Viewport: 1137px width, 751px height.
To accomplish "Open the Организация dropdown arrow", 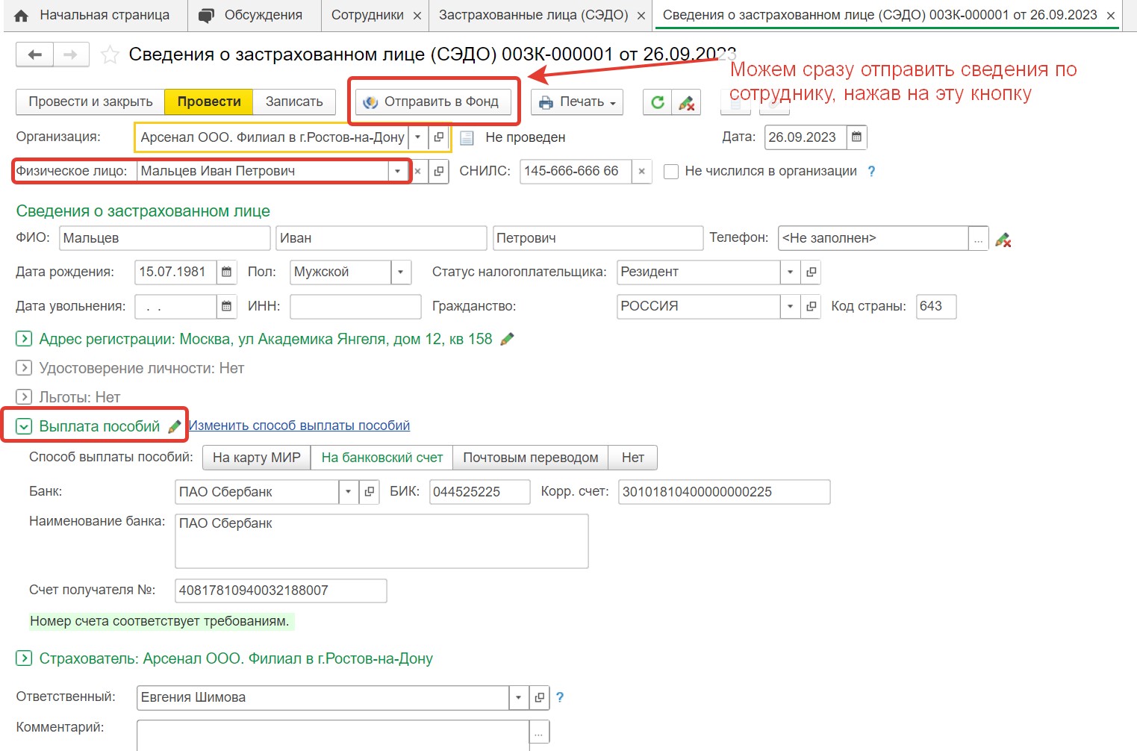I will [x=418, y=137].
